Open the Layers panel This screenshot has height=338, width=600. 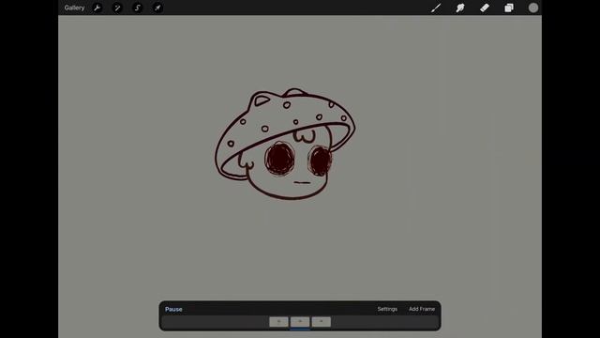tap(508, 8)
